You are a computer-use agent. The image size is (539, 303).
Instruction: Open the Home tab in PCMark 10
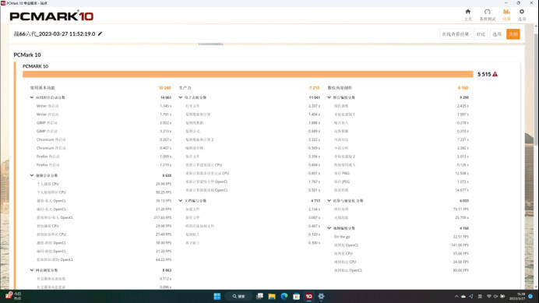(x=468, y=15)
